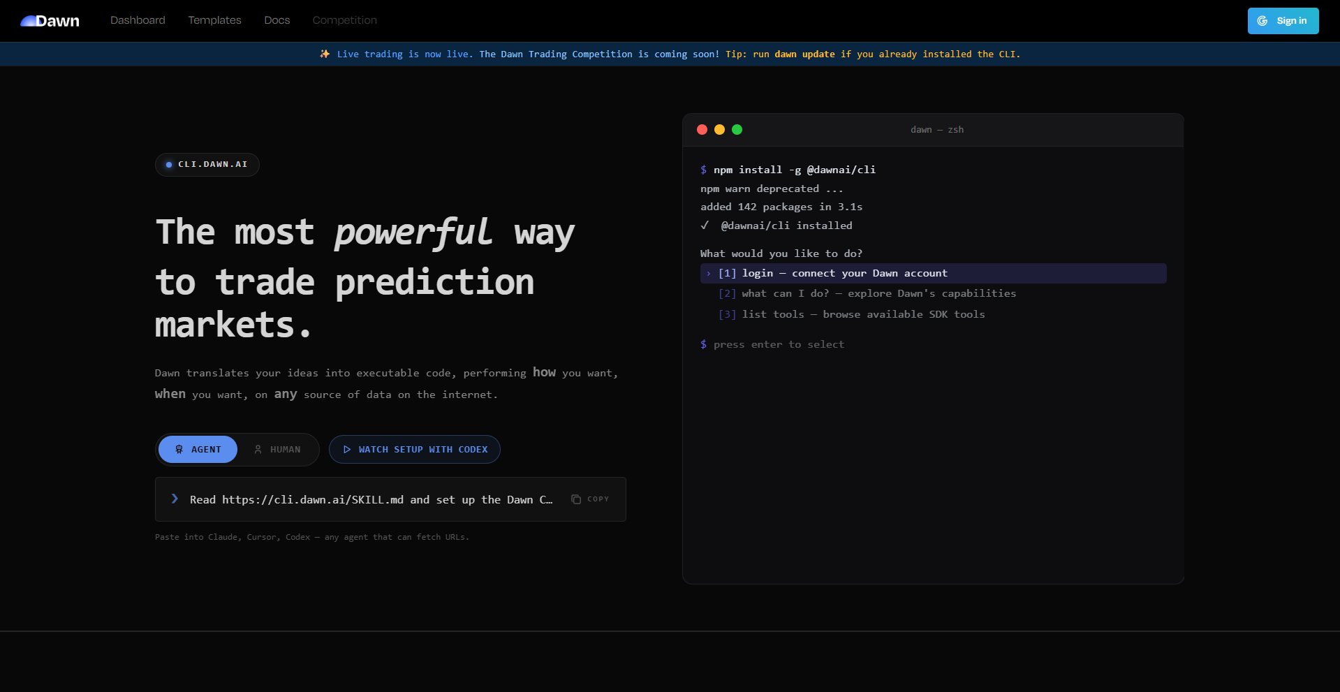The width and height of the screenshot is (1340, 692).
Task: Click 'added 142 packages in 3.1s' line
Action: 781,207
